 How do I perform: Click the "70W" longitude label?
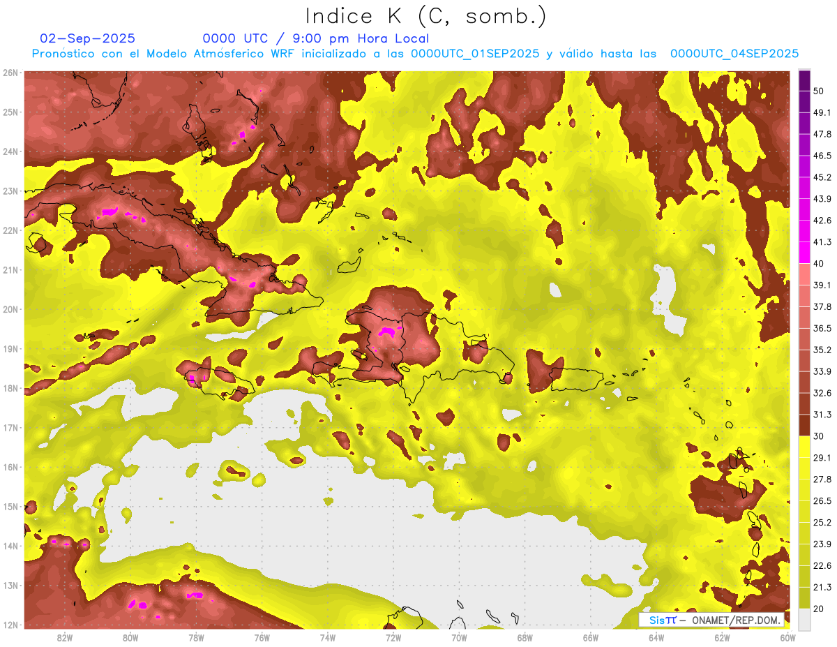click(x=459, y=638)
